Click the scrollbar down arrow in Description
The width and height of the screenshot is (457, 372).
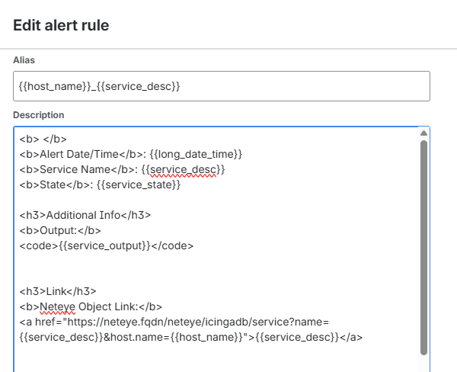pyautogui.click(x=423, y=367)
